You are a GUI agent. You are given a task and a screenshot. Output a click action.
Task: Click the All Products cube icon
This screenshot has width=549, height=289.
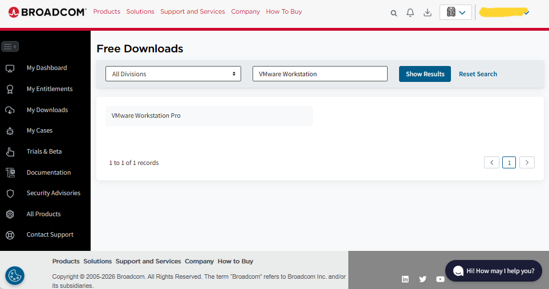tap(10, 214)
